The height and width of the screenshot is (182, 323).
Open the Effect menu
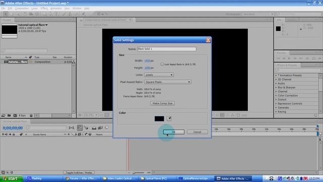tap(44, 9)
